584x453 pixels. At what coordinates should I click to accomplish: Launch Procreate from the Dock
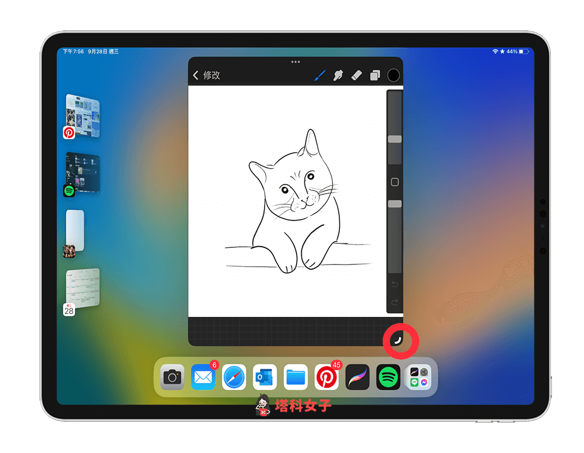coord(357,377)
